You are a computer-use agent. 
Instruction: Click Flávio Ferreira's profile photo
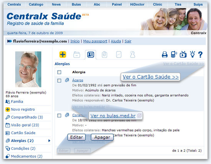click(x=28, y=69)
